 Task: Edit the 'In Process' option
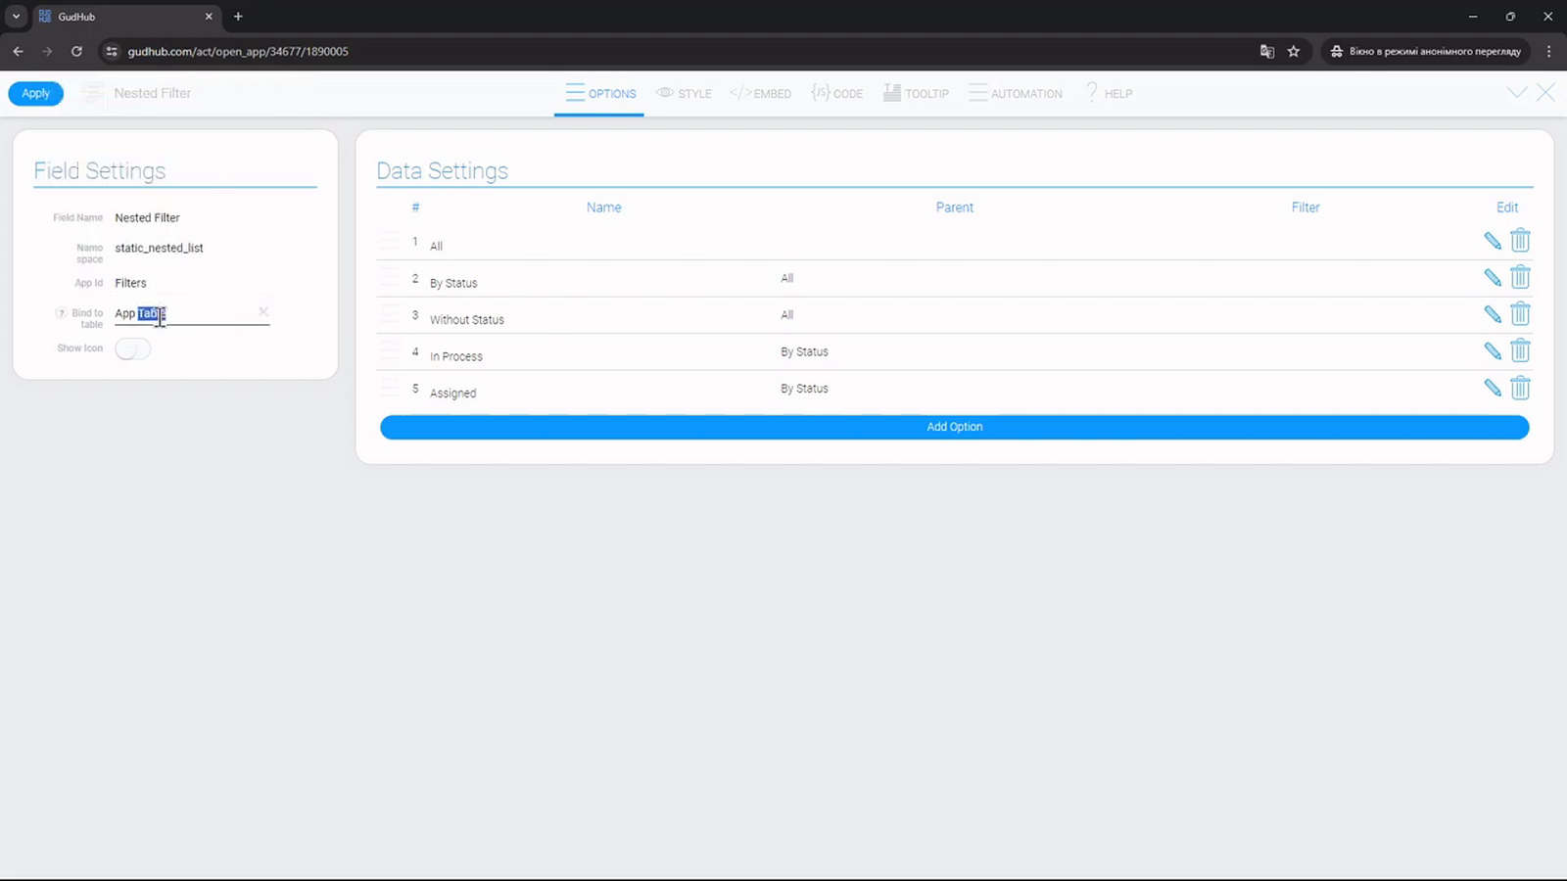tap(1493, 351)
